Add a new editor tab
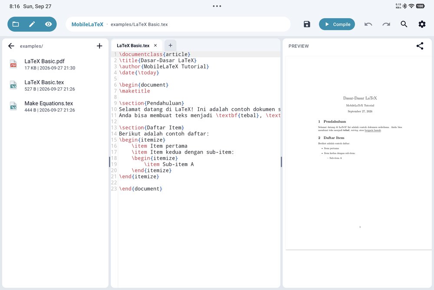 tap(171, 45)
